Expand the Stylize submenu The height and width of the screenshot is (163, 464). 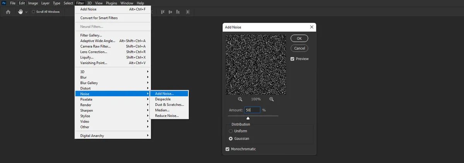(113, 116)
